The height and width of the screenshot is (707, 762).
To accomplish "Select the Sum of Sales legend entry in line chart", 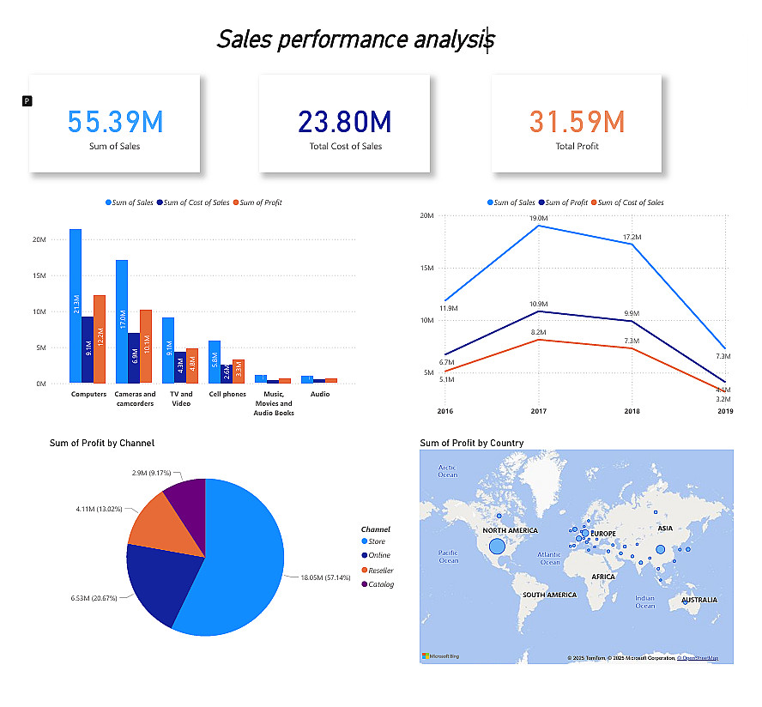I will [x=511, y=202].
